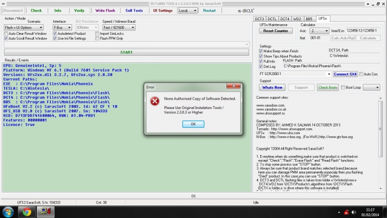Open the Asic value dropdown

tap(319, 31)
